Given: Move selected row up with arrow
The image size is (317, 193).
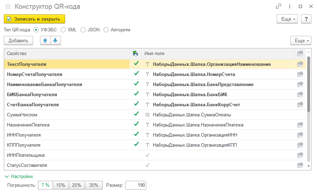Looking at the screenshot, I should click(45, 40).
